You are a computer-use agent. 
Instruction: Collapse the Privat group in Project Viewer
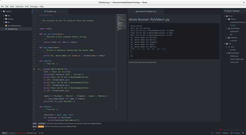[x=224, y=16]
